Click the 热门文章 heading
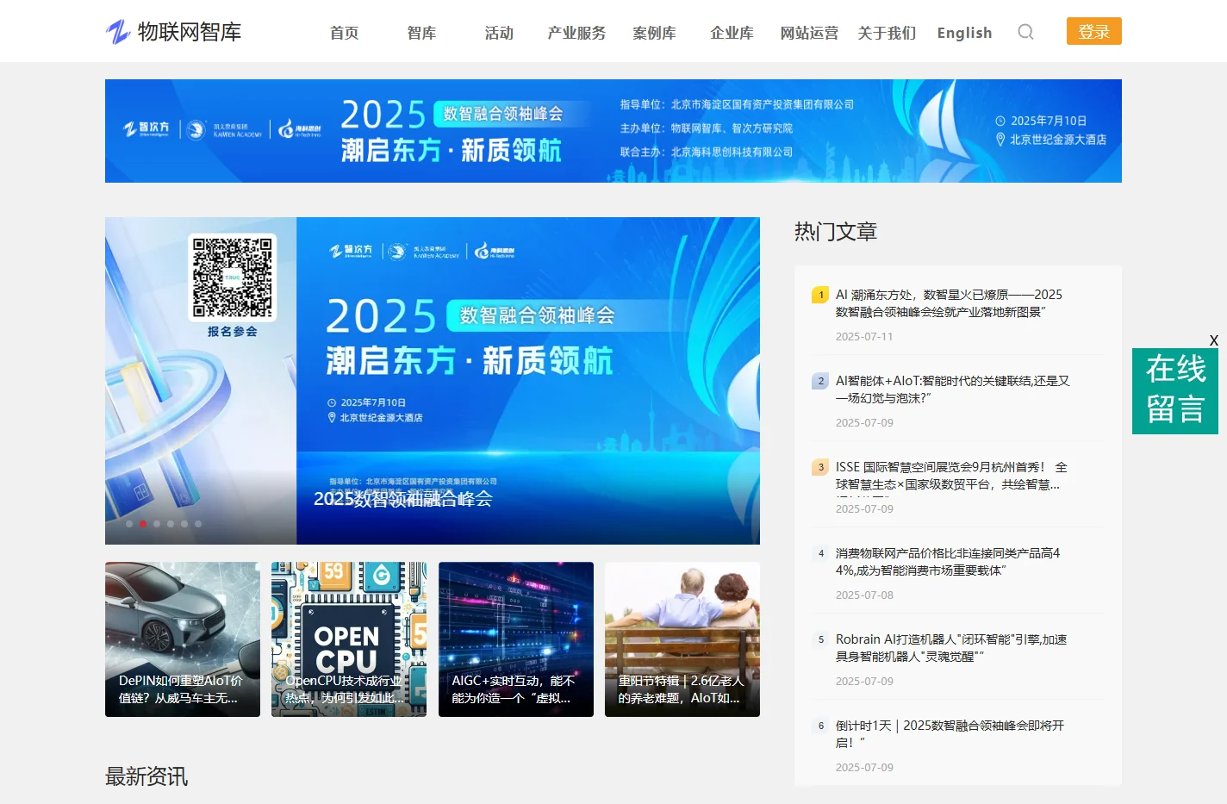1227x804 pixels. tap(836, 232)
